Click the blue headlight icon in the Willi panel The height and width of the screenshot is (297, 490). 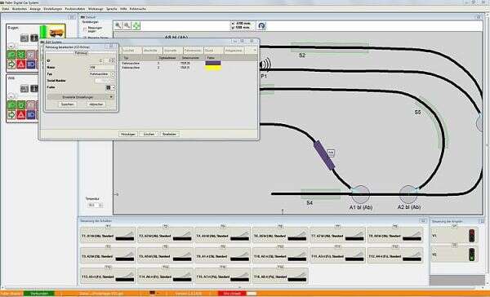tap(31, 115)
